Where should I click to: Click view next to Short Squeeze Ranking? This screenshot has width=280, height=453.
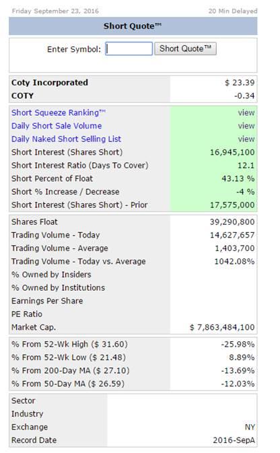pyautogui.click(x=246, y=112)
